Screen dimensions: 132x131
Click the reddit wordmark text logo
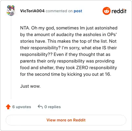point(119,11)
